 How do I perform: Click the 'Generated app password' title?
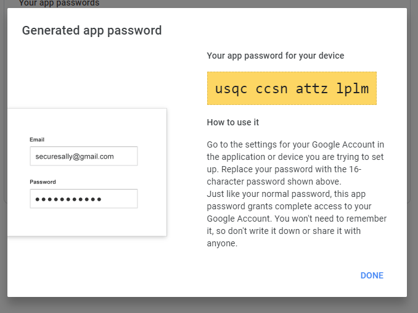pos(92,30)
